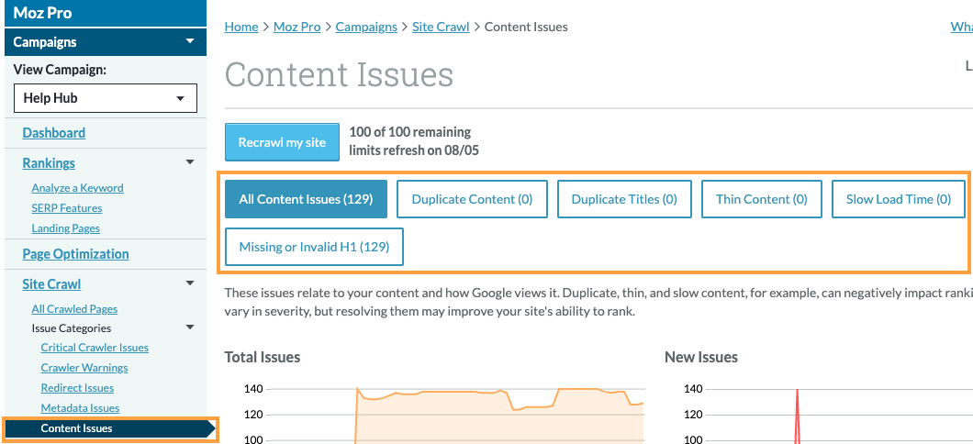
Task: Toggle the sidebar Site Crawl section arrow
Action: click(x=190, y=283)
